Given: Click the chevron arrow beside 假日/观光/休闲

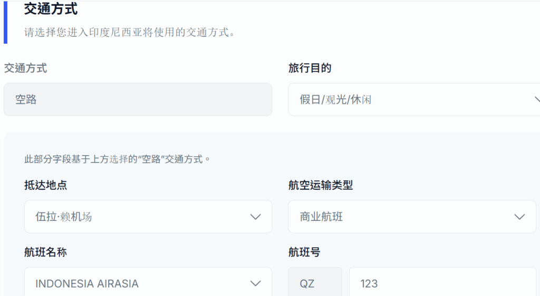Looking at the screenshot, I should [537, 99].
